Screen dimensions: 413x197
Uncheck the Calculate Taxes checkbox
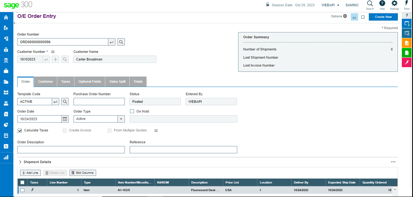click(20, 130)
